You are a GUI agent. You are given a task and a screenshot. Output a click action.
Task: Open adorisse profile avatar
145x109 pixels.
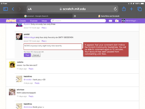[12, 92]
